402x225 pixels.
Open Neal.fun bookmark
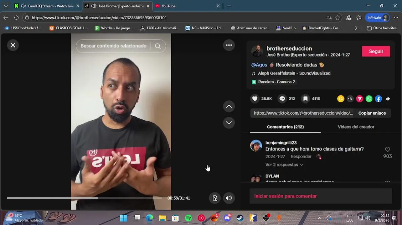click(x=286, y=28)
